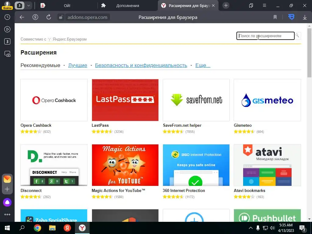This screenshot has width=312, height=234.
Task: Click Совместимо с Яндекс.Браузером text
Action: [54, 39]
